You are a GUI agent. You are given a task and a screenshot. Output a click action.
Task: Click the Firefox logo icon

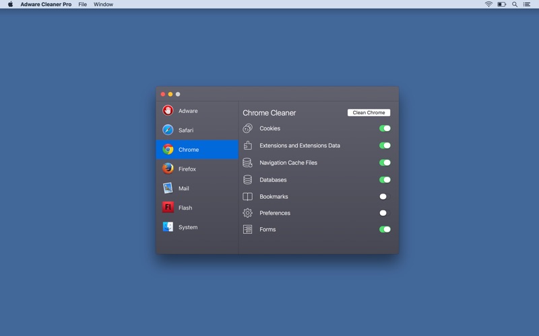[x=168, y=169]
